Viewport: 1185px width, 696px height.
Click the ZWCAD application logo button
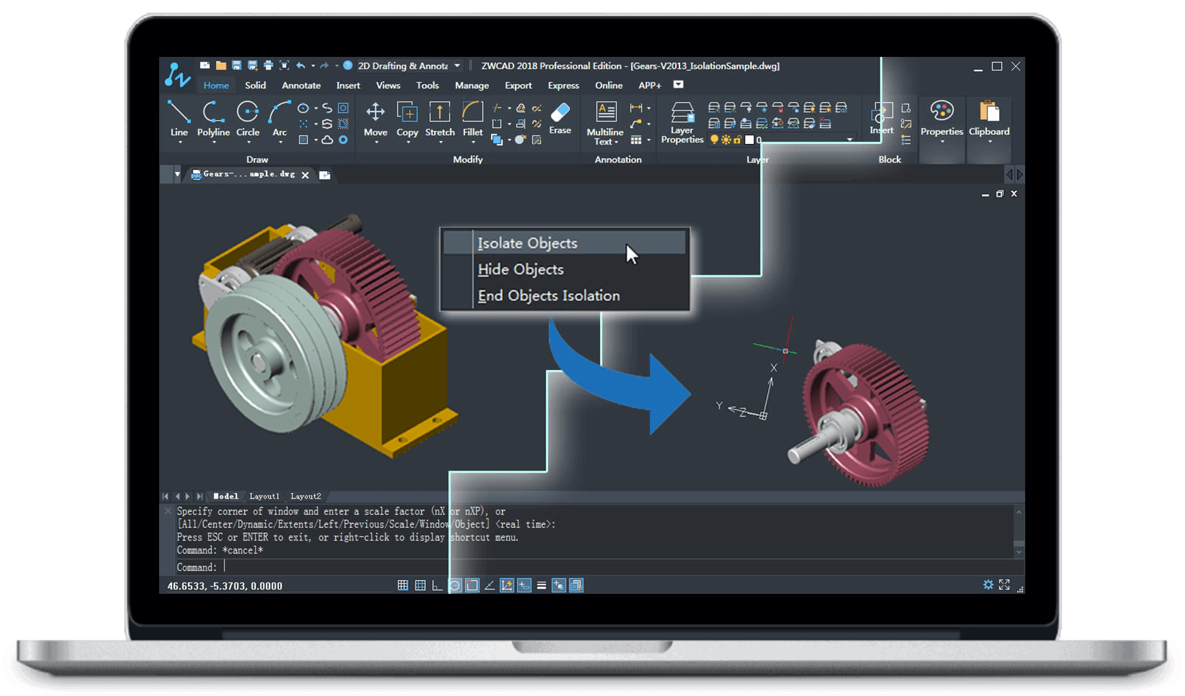[x=178, y=75]
